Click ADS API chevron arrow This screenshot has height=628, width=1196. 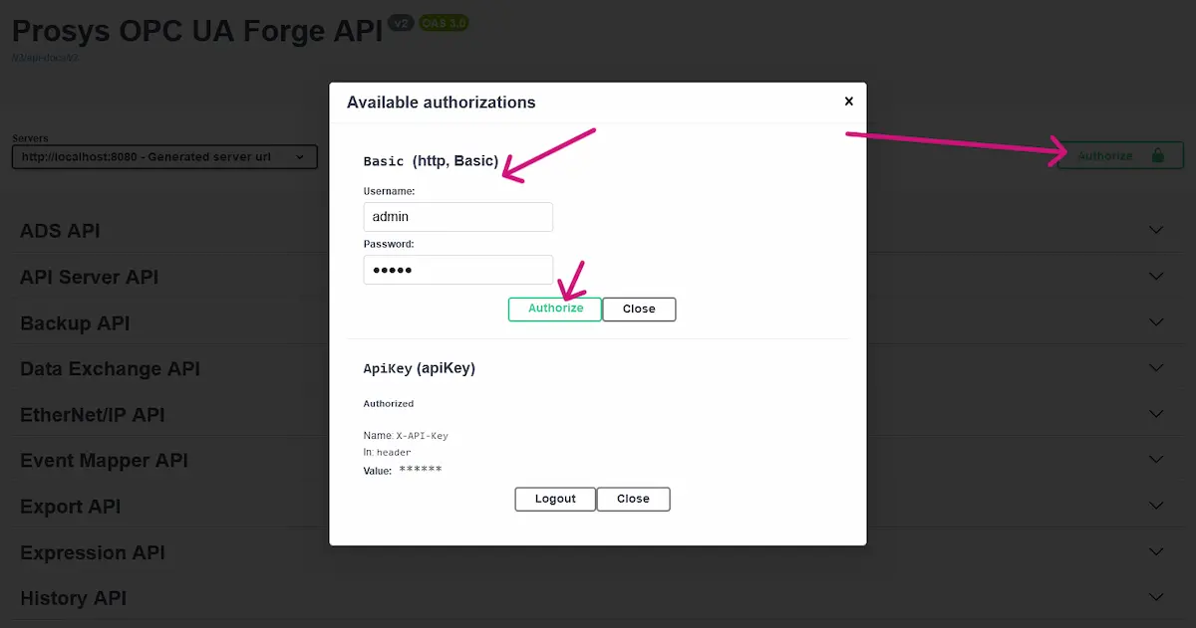pyautogui.click(x=1156, y=230)
